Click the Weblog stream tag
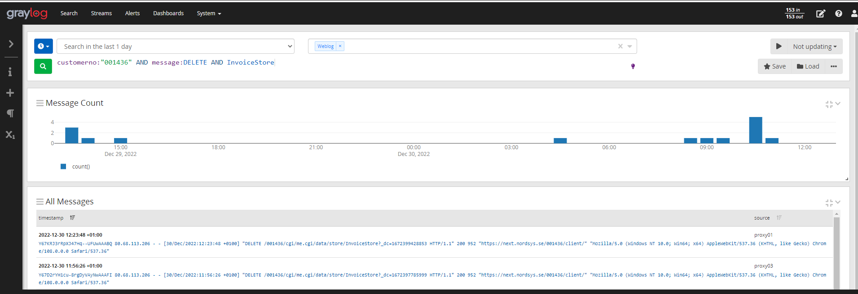 pos(326,46)
